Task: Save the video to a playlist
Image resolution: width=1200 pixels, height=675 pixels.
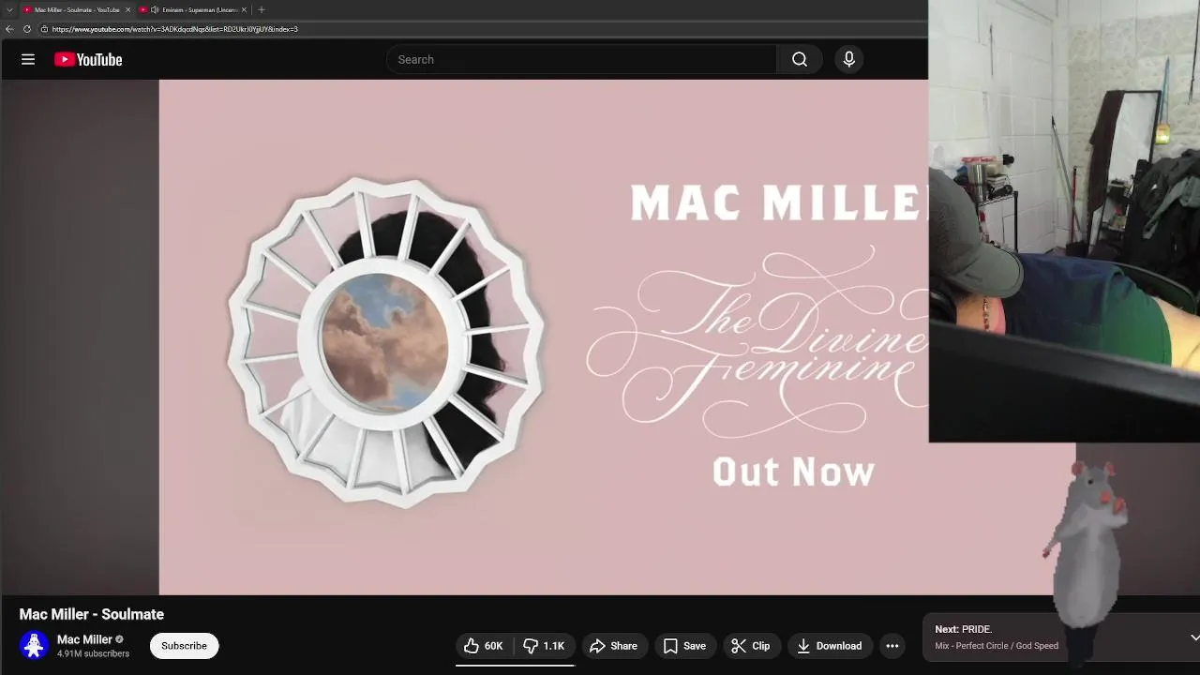Action: click(x=684, y=646)
